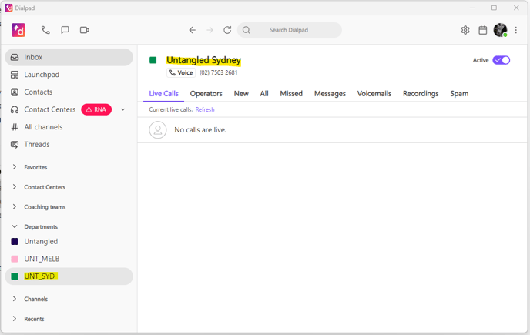
Task: Open the calendar icon in toolbar
Action: coord(483,30)
